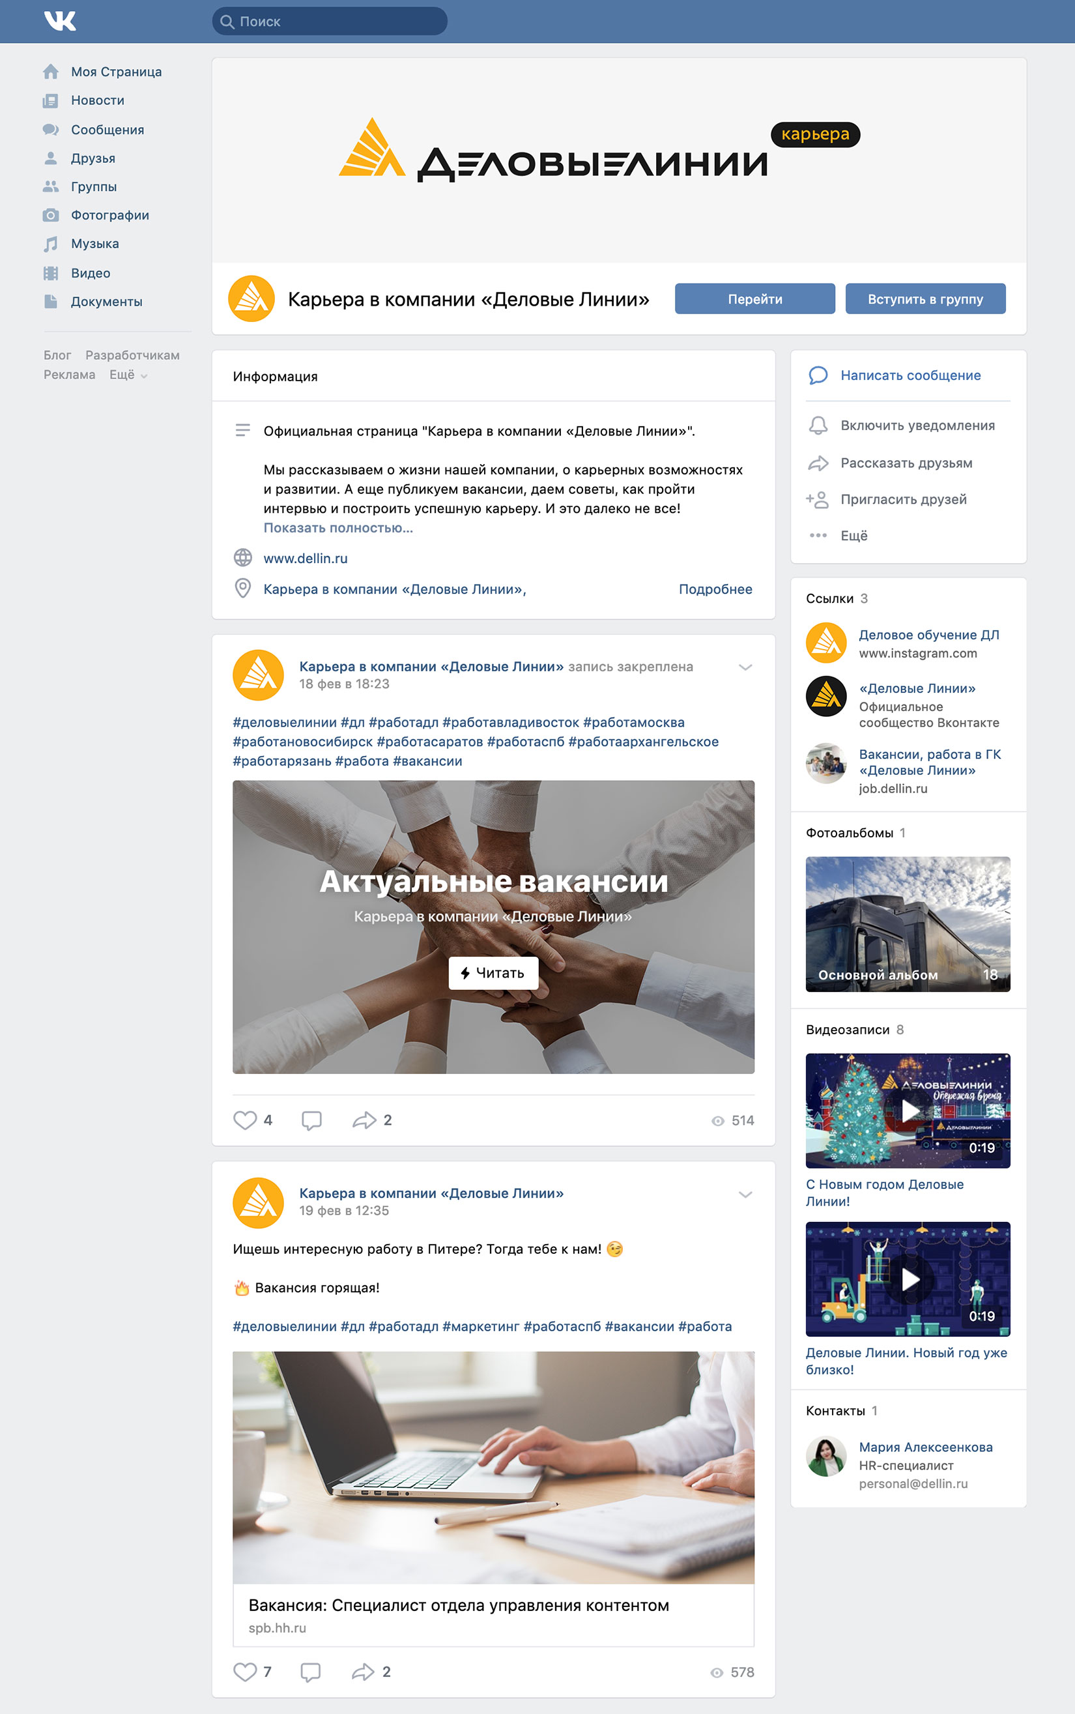Click the Фотографии camera icon in sidebar
This screenshot has height=1714, width=1075.
point(50,215)
